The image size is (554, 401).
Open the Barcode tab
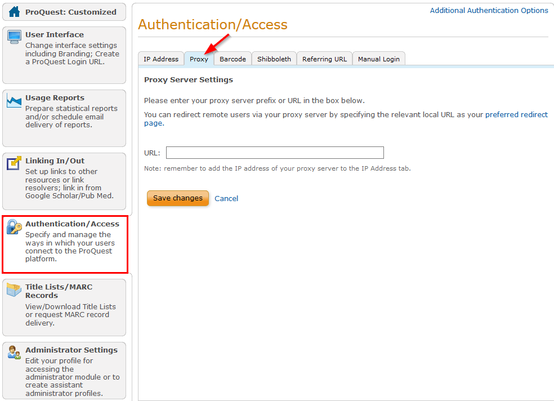click(x=232, y=58)
